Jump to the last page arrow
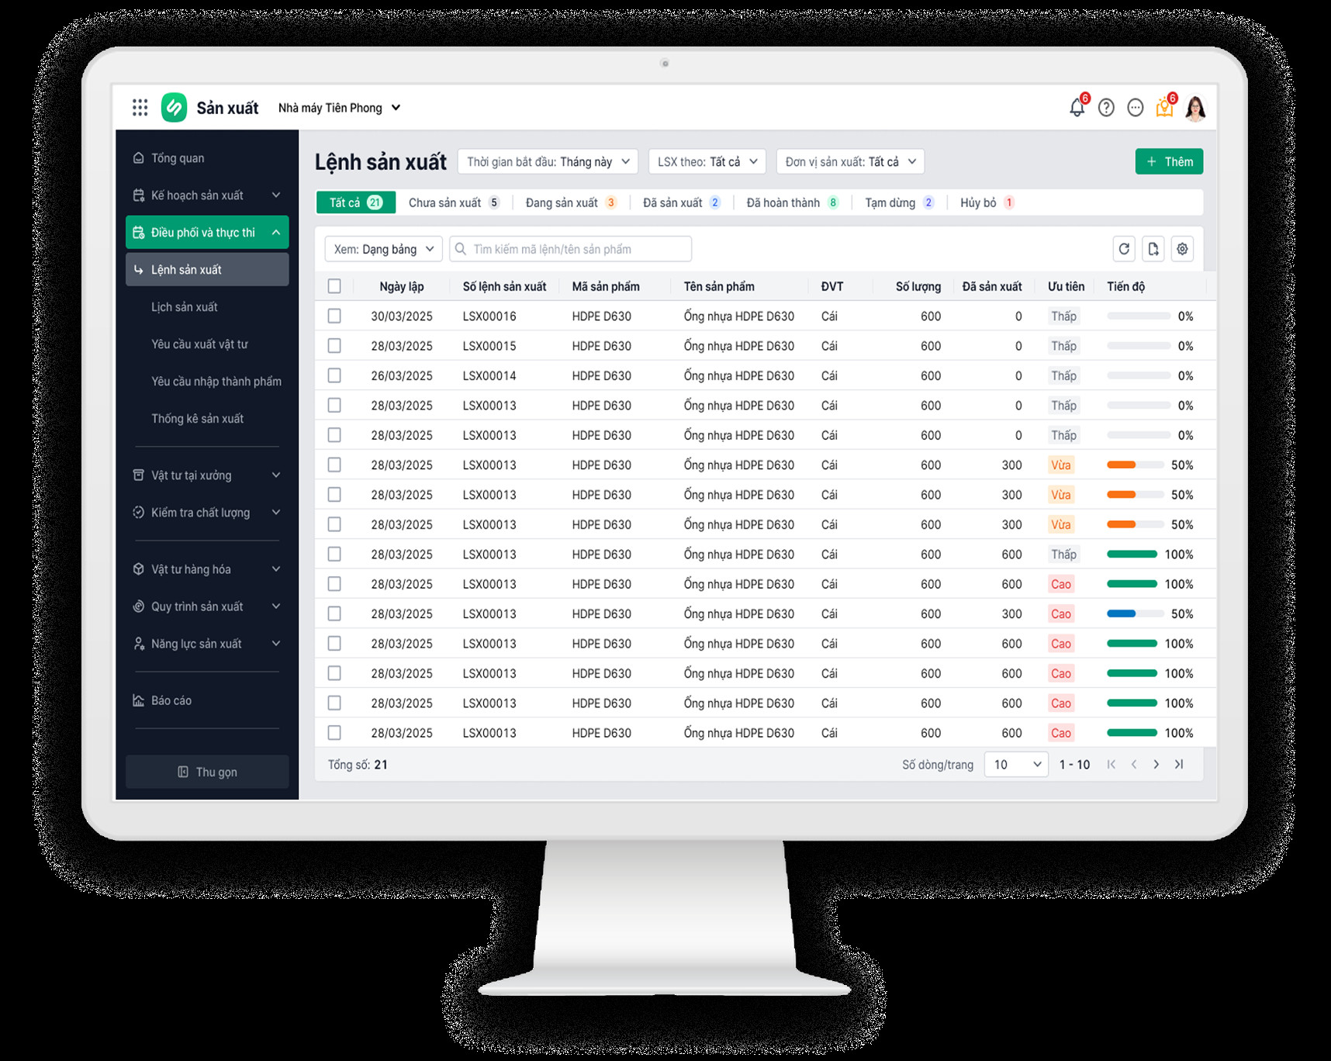The width and height of the screenshot is (1331, 1061). tap(1179, 765)
